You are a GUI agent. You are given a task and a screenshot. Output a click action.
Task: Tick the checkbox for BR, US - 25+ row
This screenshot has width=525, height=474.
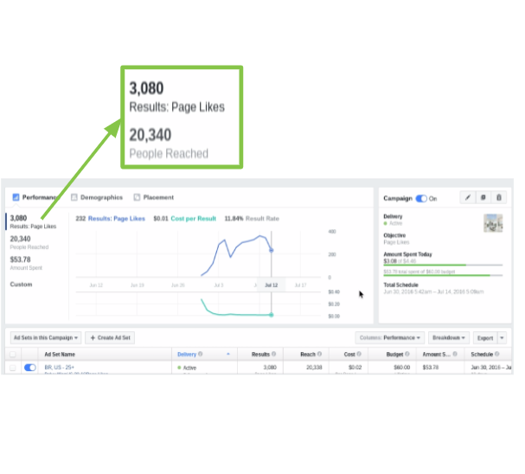pos(13,368)
